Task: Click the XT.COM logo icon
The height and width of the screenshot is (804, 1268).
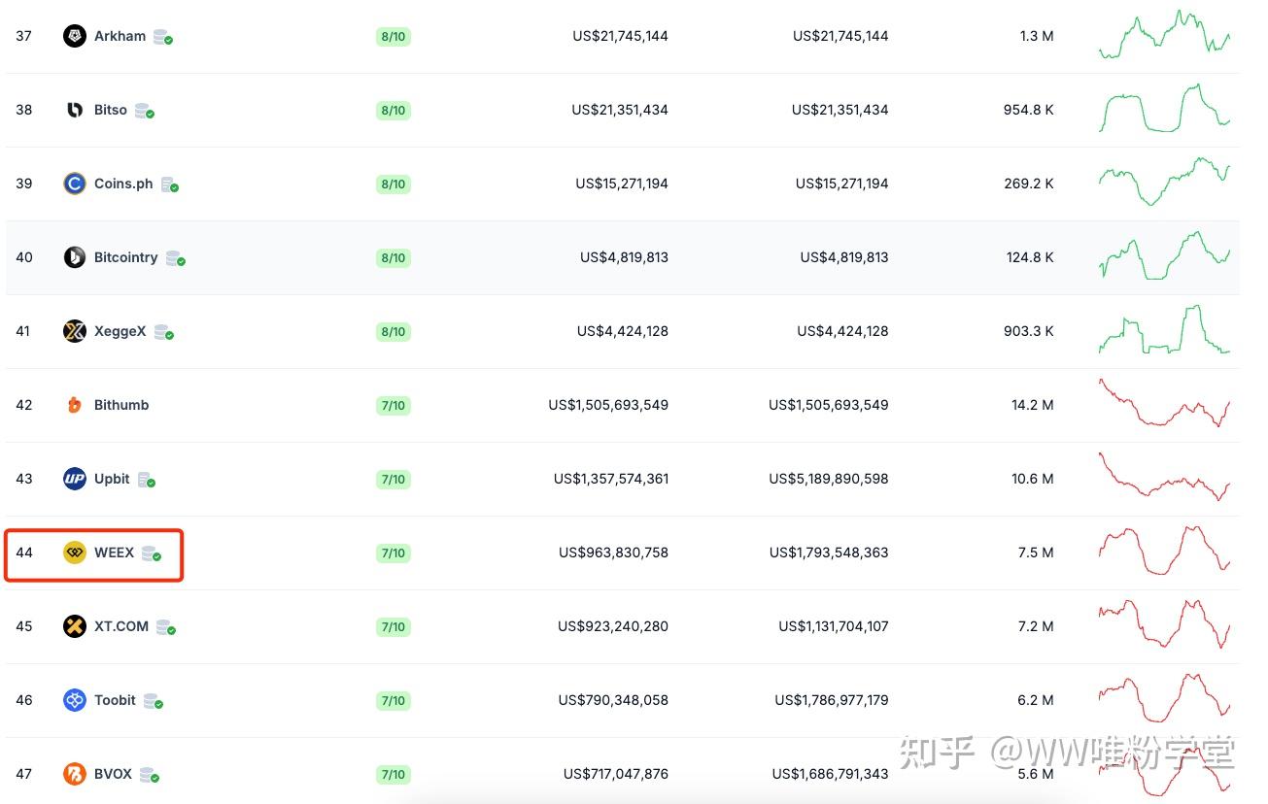Action: (x=75, y=626)
